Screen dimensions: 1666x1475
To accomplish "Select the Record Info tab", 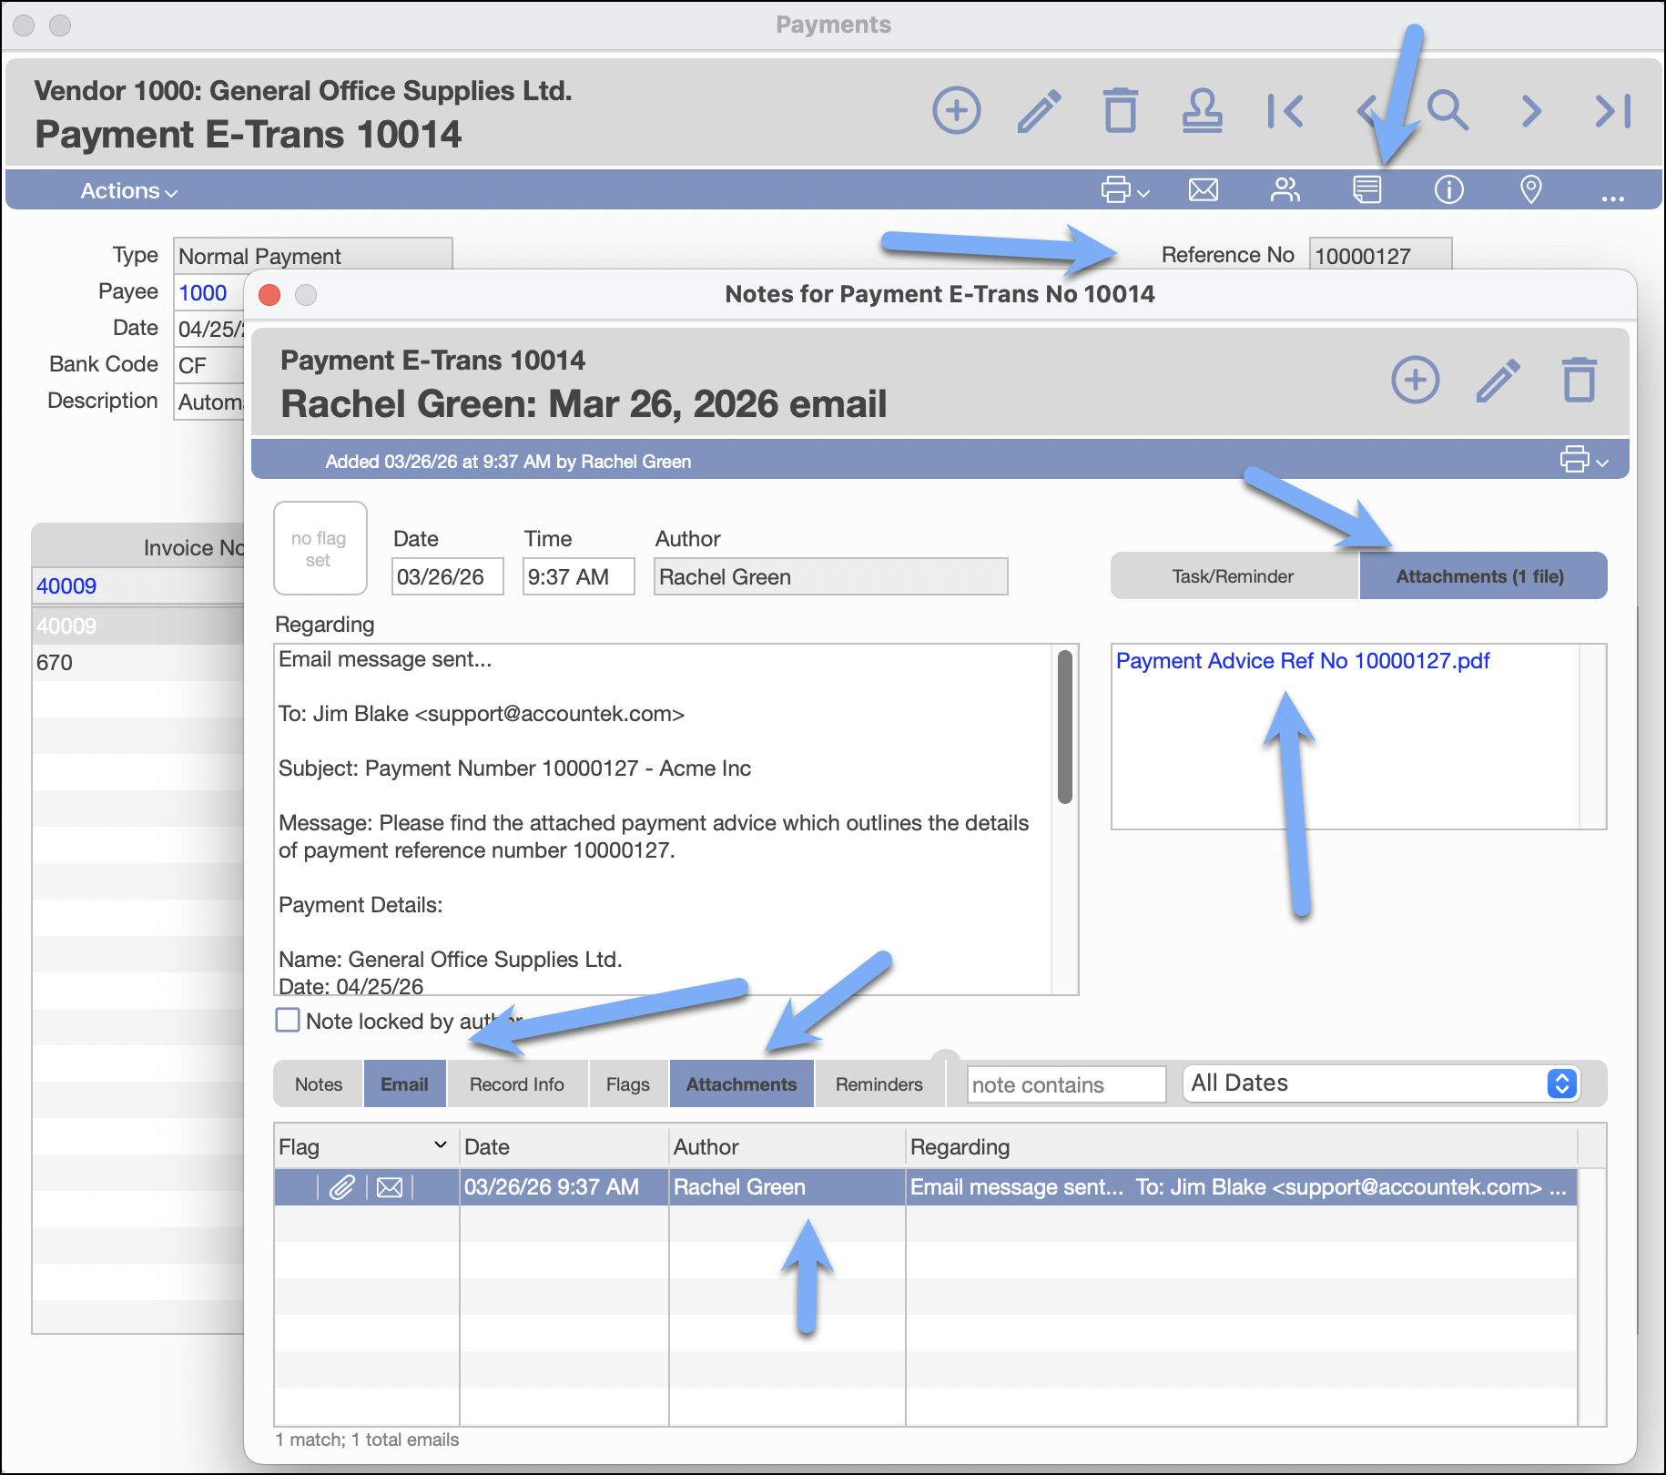I will 517,1084.
